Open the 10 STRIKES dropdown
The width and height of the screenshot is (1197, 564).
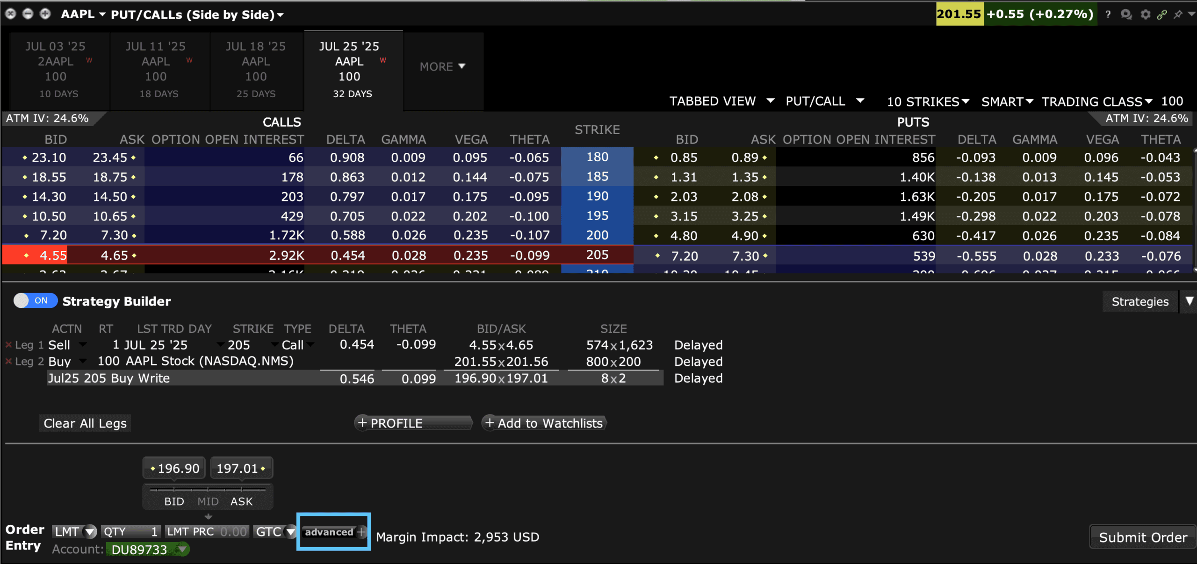pyautogui.click(x=928, y=101)
